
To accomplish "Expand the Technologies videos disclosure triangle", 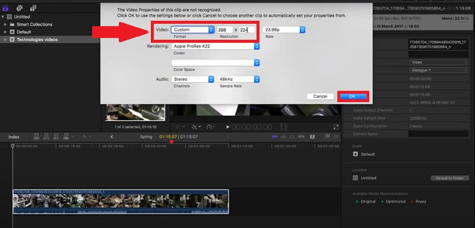I will coord(5,39).
